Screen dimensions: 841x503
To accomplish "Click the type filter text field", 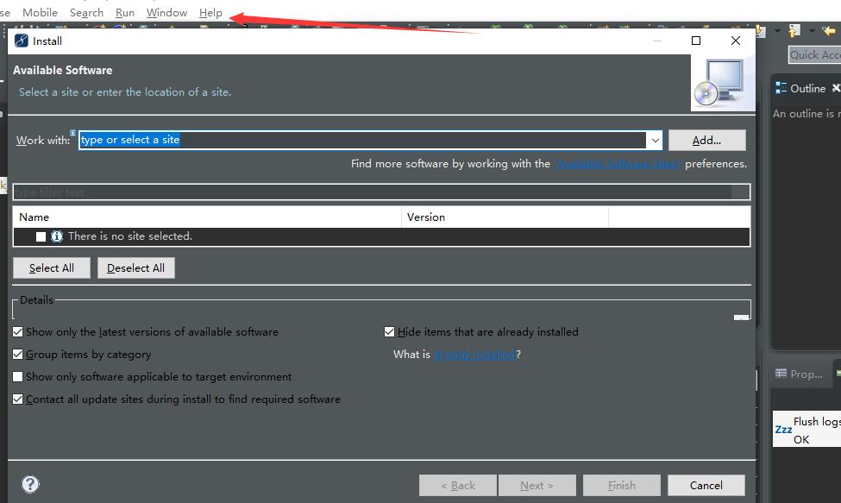I will click(x=381, y=192).
